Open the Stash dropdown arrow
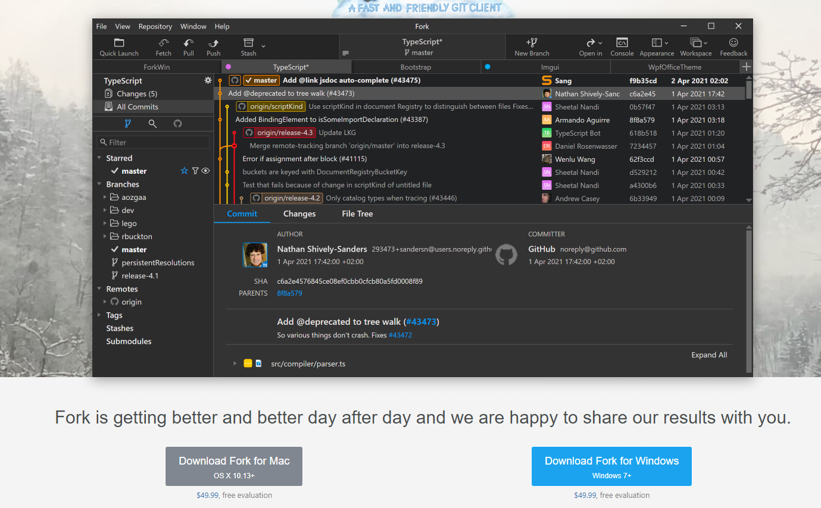 point(263,46)
